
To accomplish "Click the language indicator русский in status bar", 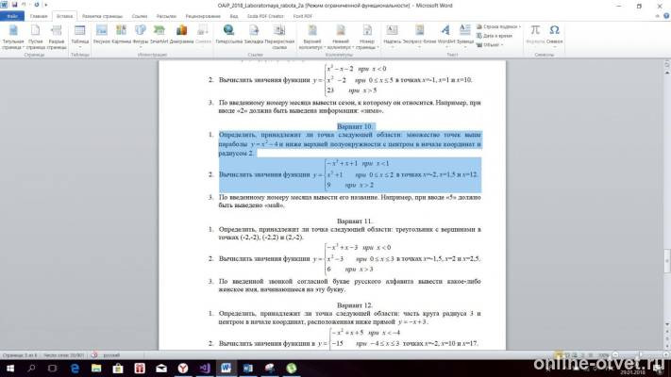I will coord(111,355).
